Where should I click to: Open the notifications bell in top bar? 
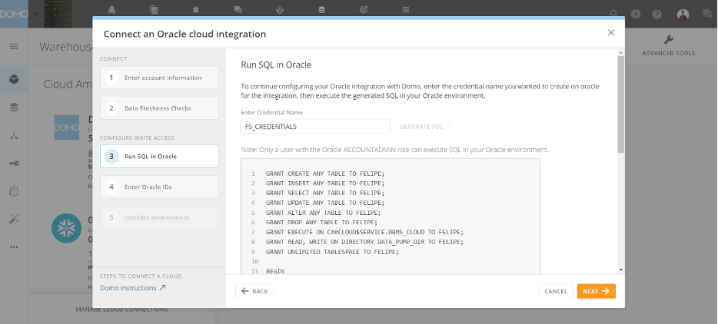pos(196,10)
